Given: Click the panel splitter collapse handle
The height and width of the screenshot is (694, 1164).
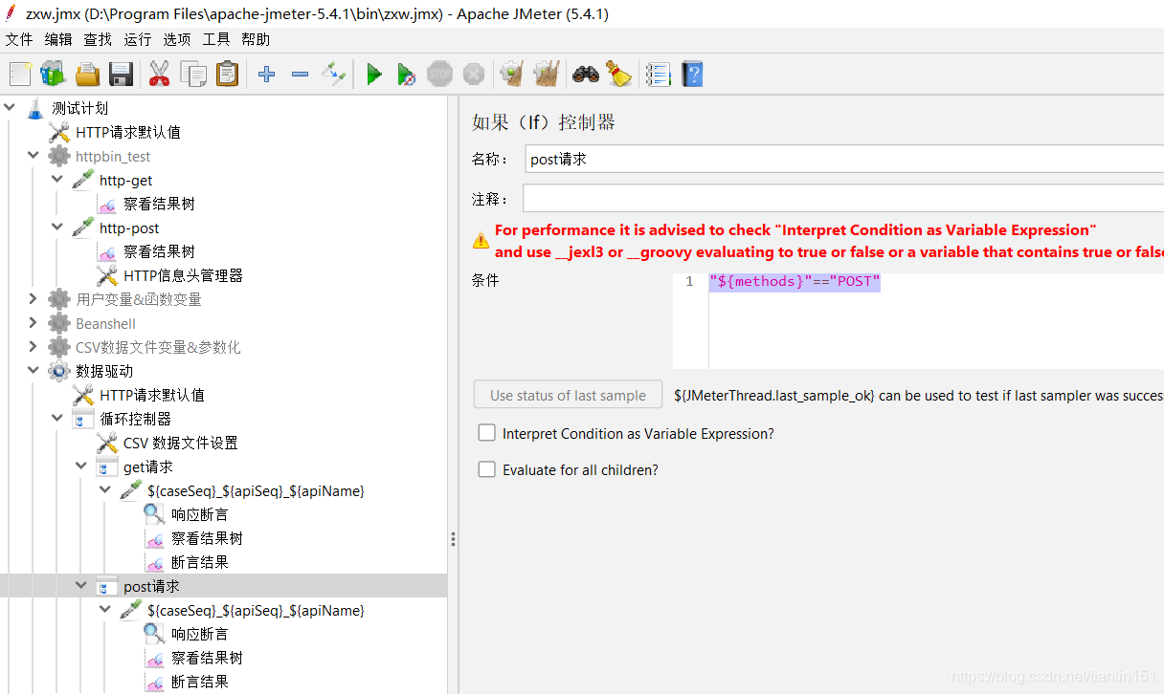Looking at the screenshot, I should coord(453,539).
